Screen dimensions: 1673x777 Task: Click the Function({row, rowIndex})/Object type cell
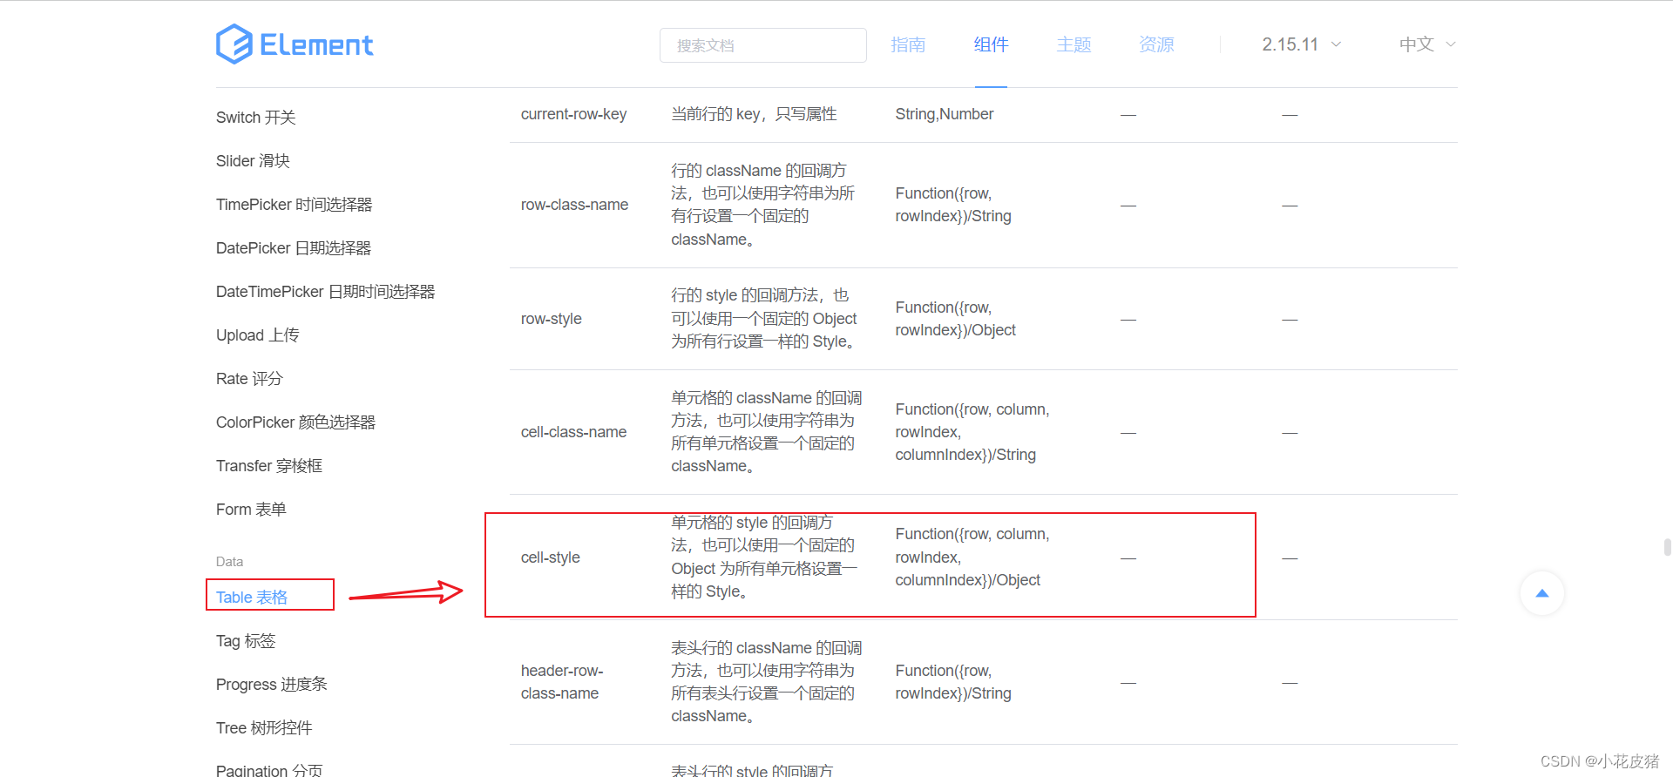[x=955, y=319]
